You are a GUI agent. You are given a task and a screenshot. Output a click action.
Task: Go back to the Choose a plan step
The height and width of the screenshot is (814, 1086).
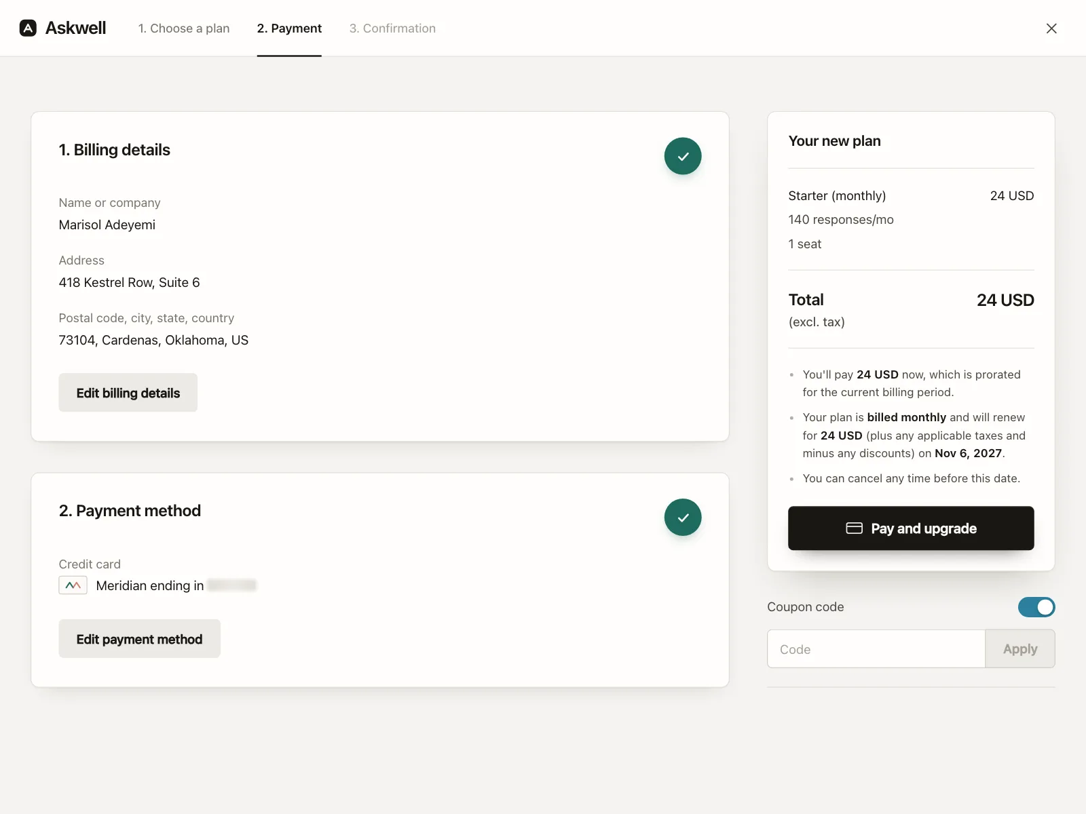point(184,28)
